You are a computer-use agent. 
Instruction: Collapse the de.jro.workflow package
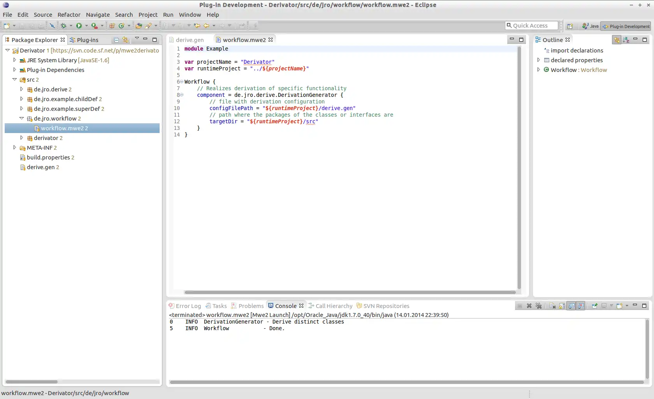pos(21,118)
